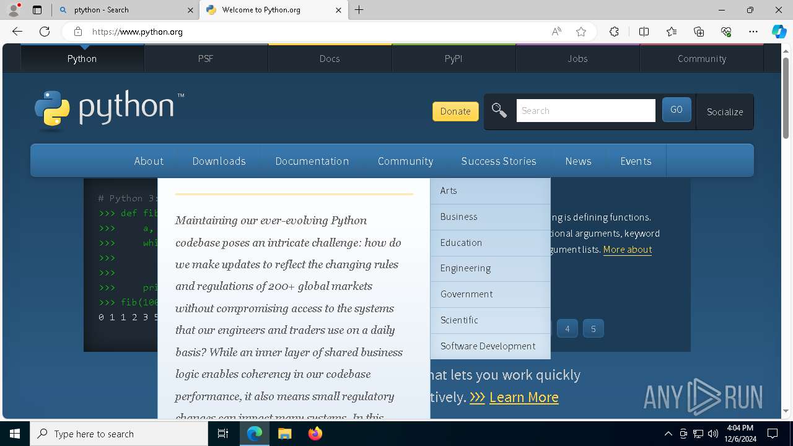793x446 pixels.
Task: Click the site Search input field
Action: 585,110
